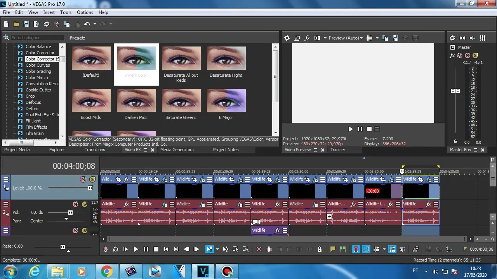Mute audio track 2
497x279 pixels.
75,204
